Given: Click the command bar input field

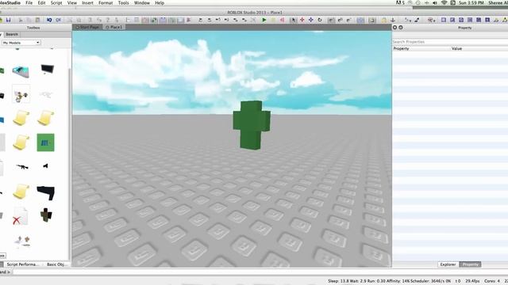Looking at the screenshot, I should (260, 272).
